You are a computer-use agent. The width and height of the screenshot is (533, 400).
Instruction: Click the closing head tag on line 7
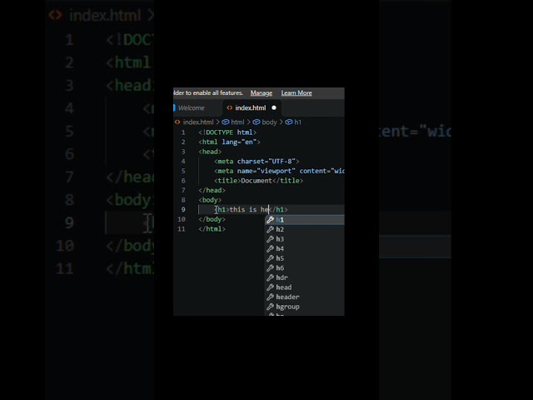tap(212, 190)
